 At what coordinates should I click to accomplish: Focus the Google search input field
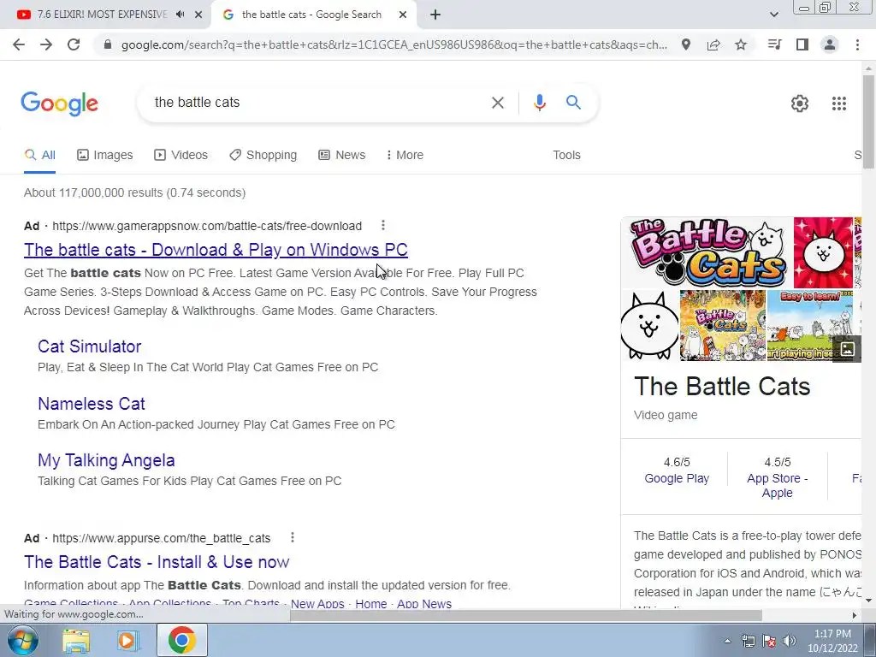click(x=318, y=103)
